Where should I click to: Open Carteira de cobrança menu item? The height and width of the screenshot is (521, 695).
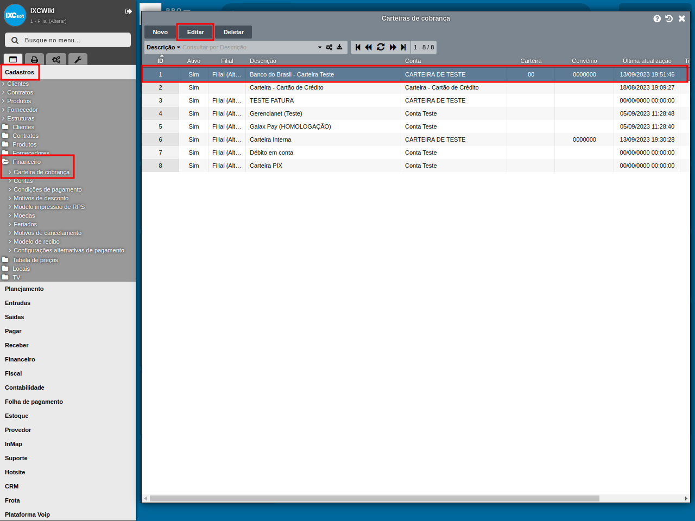tap(42, 172)
